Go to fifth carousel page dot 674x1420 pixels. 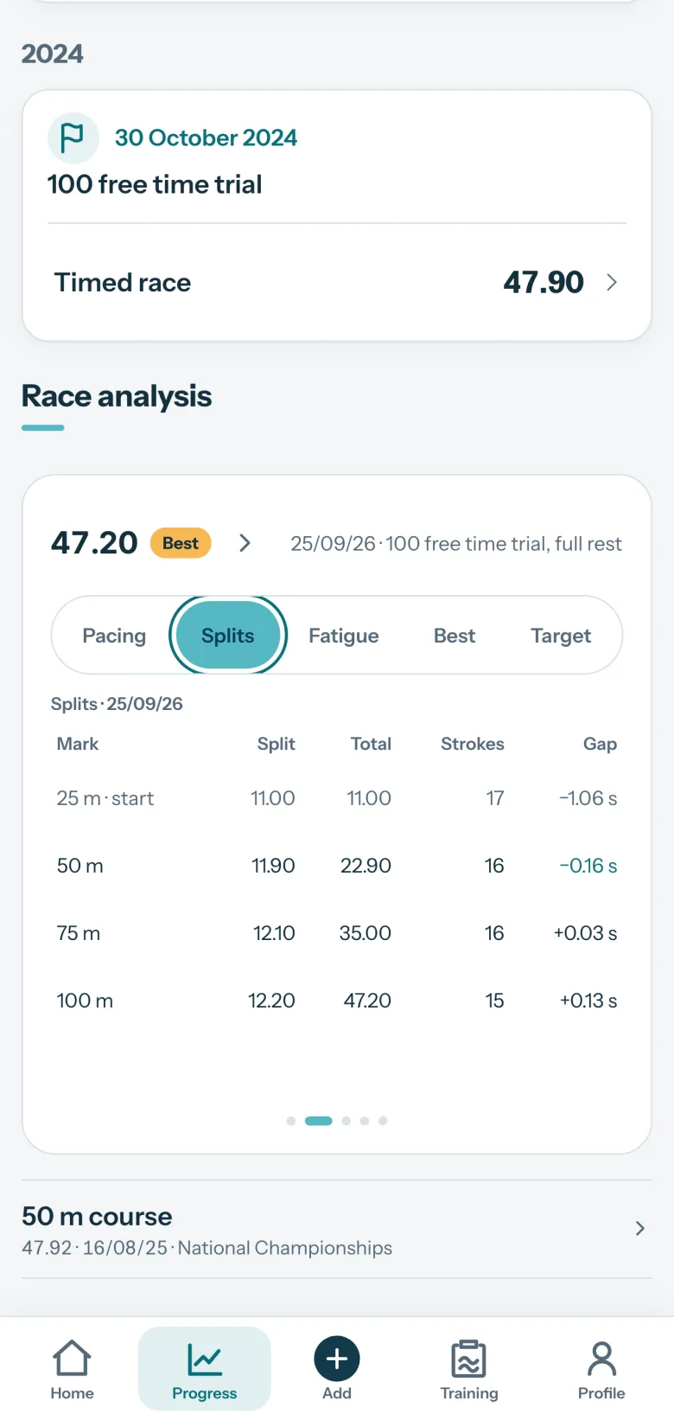(383, 1121)
